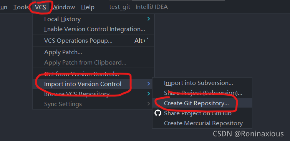Open the Help menu
The width and height of the screenshot is (290, 141).
pos(88,7)
